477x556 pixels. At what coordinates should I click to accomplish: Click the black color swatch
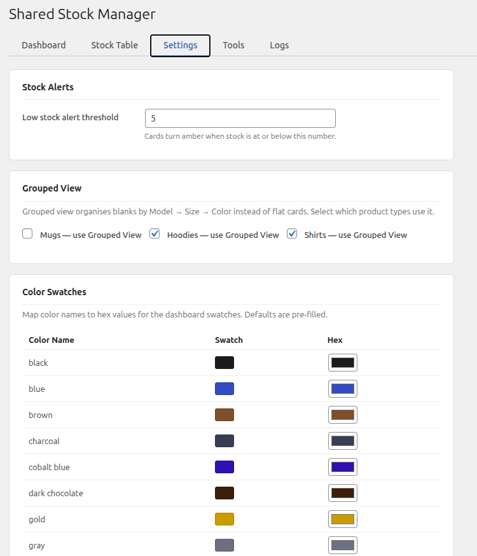pyautogui.click(x=225, y=362)
